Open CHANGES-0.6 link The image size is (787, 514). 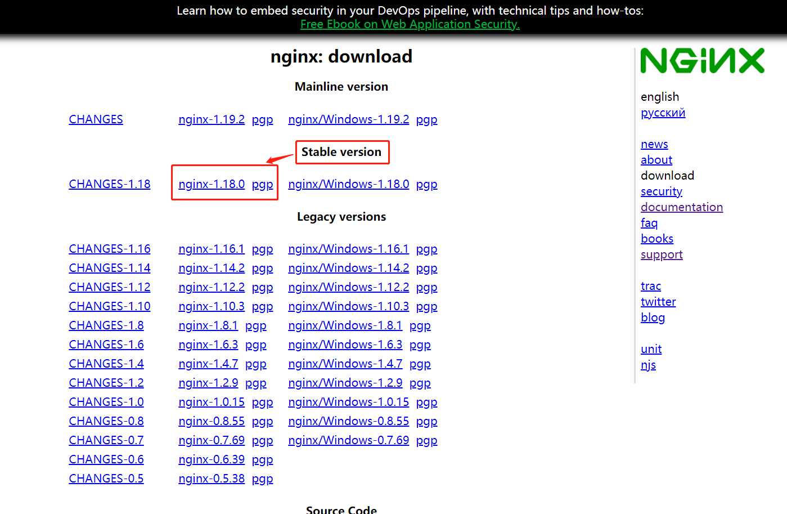[x=106, y=459]
